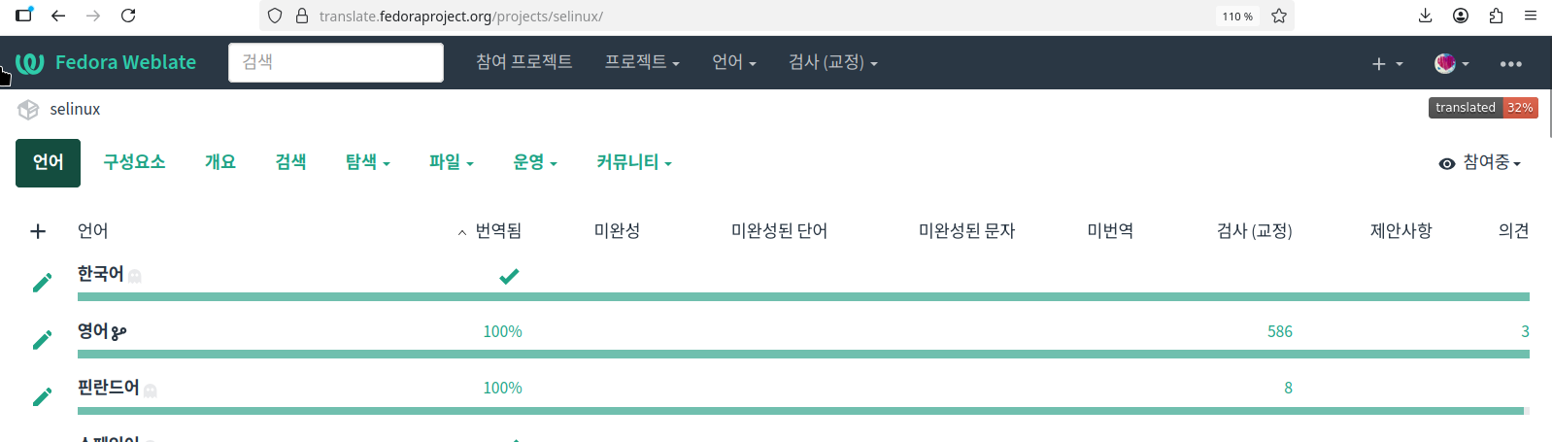Bookmark this page with the star icon
This screenshot has height=442, width=1552.
point(1279,16)
